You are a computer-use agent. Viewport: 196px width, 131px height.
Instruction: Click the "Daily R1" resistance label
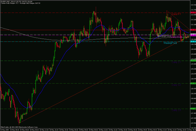pos(176,14)
